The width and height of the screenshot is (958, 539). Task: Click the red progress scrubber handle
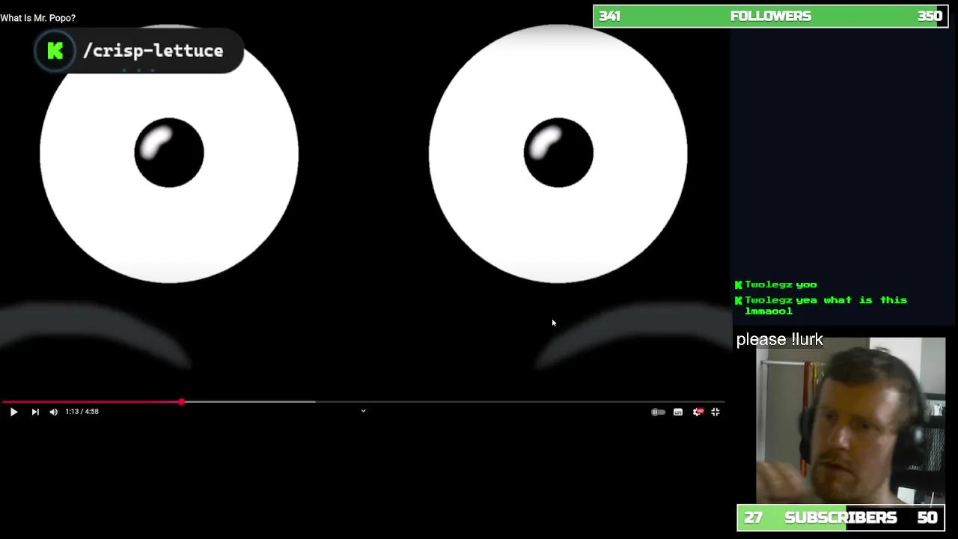tap(181, 402)
